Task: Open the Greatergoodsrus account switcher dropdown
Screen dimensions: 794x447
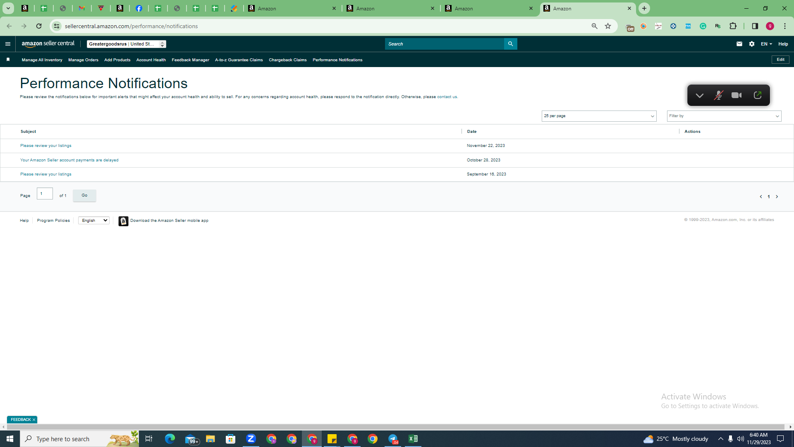Action: pos(127,44)
